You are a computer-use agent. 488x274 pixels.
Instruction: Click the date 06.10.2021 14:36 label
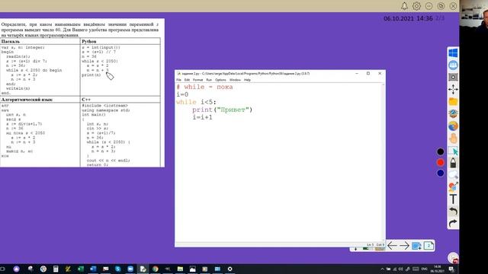coord(408,18)
